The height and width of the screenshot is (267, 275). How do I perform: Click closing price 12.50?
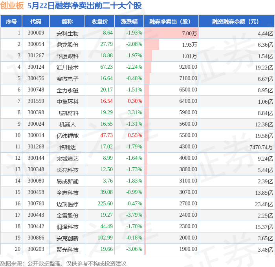click(x=106, y=170)
